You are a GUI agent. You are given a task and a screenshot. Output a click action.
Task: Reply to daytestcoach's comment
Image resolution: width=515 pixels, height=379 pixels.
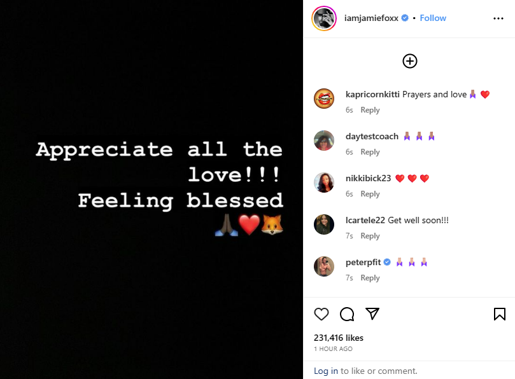click(370, 152)
